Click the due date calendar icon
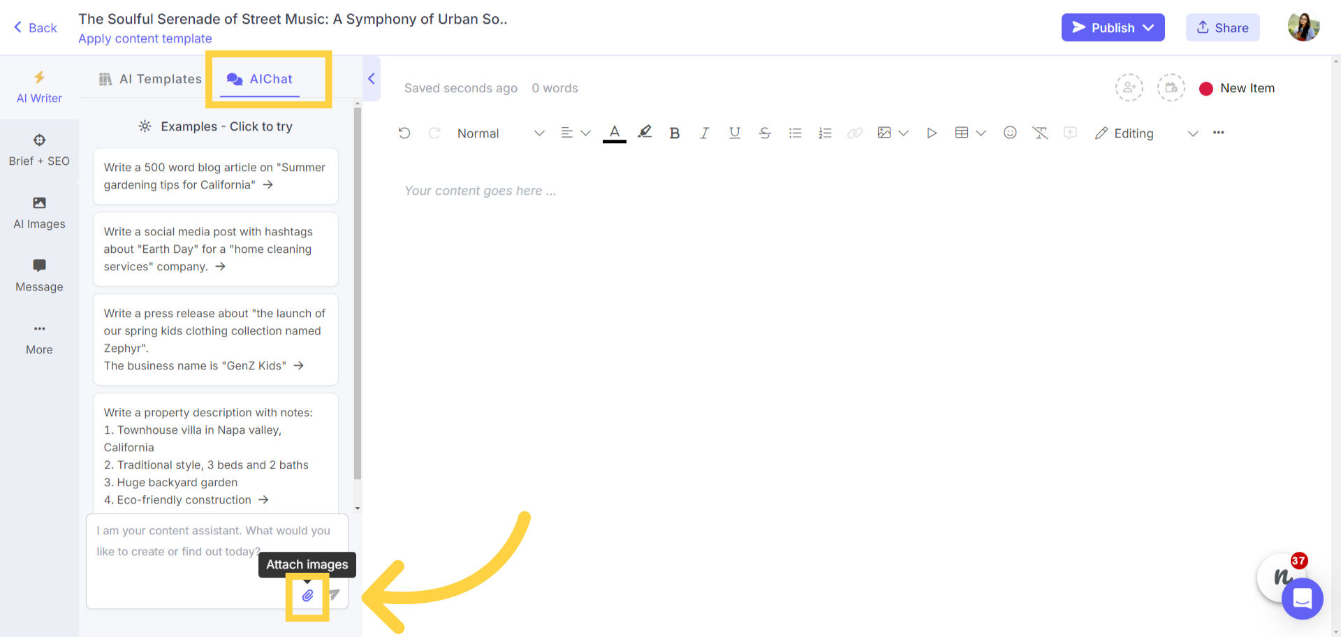Screen dimensions: 1341x637 click(1171, 88)
